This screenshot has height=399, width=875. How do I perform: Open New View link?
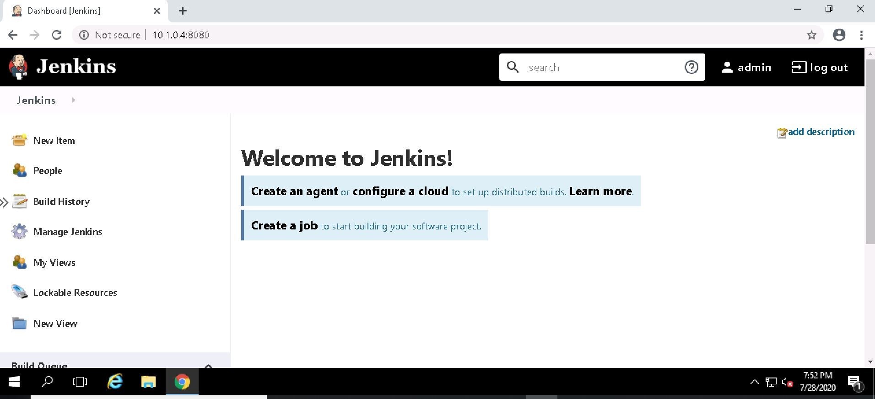[55, 324]
